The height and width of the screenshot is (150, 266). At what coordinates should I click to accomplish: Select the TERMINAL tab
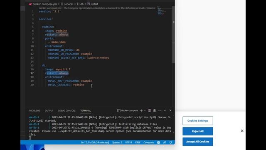(x=86, y=111)
